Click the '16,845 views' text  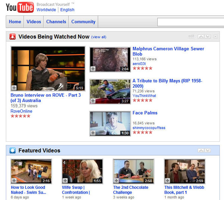(x=144, y=123)
